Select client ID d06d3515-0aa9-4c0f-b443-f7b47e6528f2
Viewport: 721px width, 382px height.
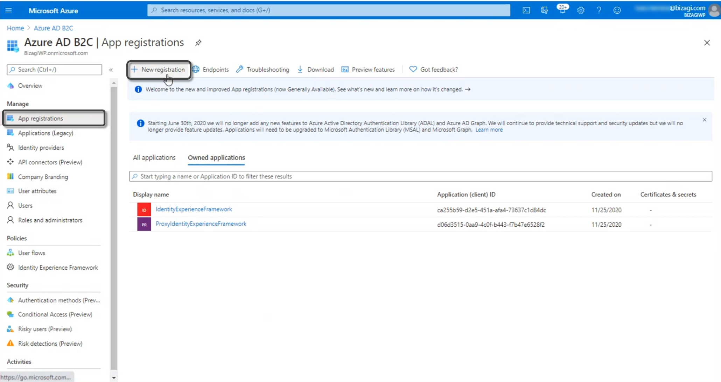click(x=491, y=225)
